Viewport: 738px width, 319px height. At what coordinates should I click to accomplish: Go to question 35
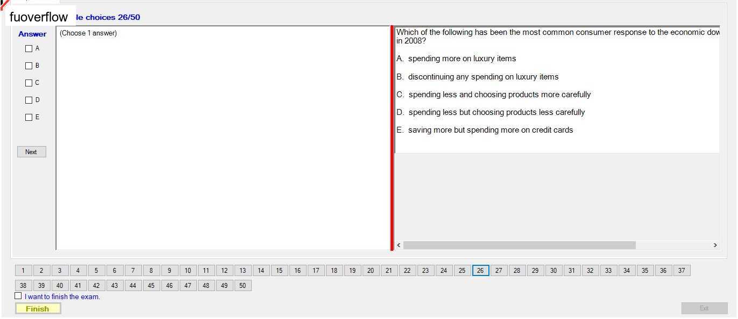point(645,271)
